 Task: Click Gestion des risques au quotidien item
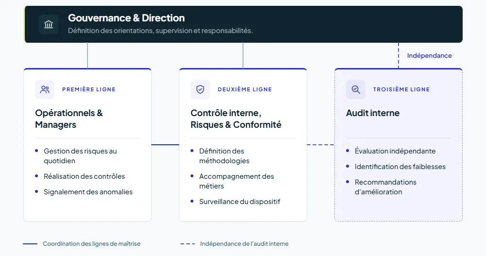click(80, 156)
